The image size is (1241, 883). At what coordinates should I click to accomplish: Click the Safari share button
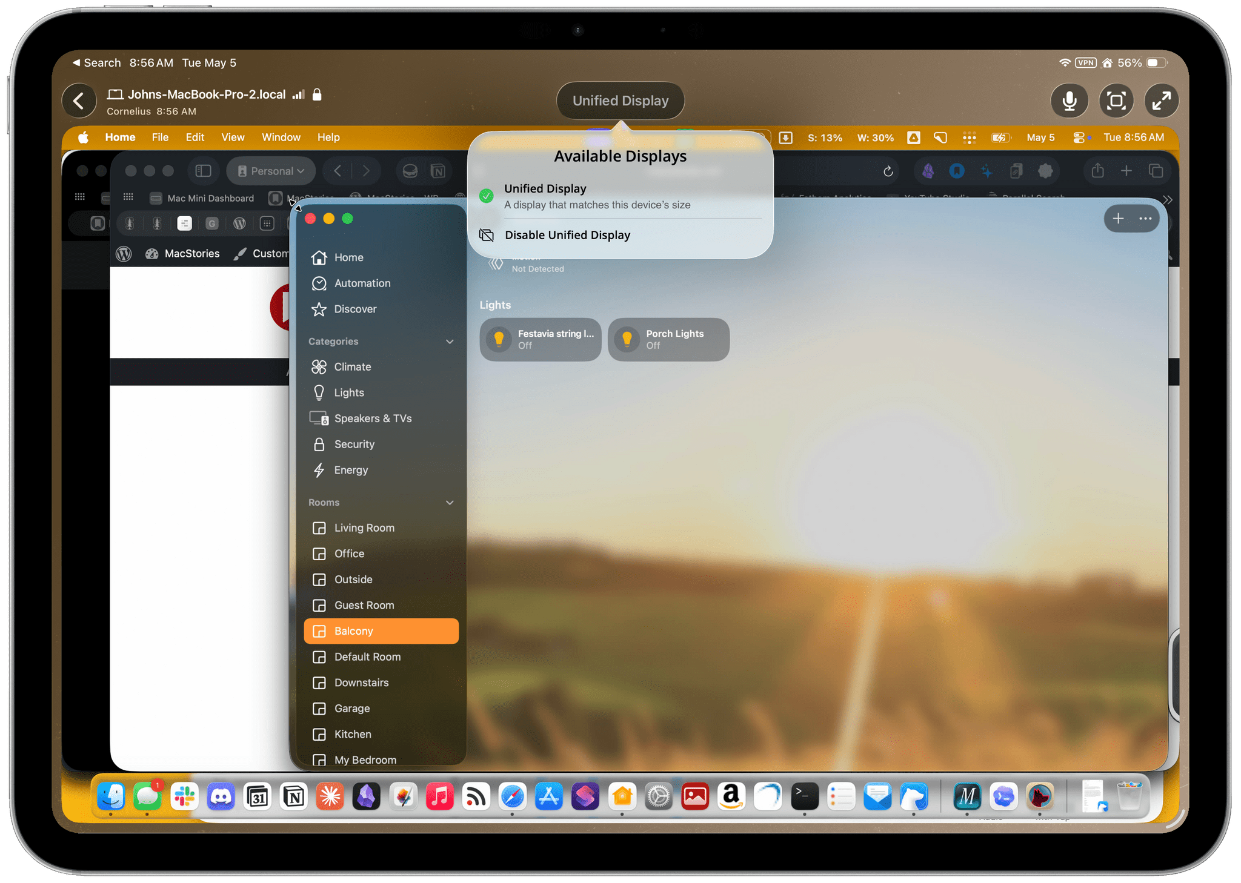pos(1097,171)
